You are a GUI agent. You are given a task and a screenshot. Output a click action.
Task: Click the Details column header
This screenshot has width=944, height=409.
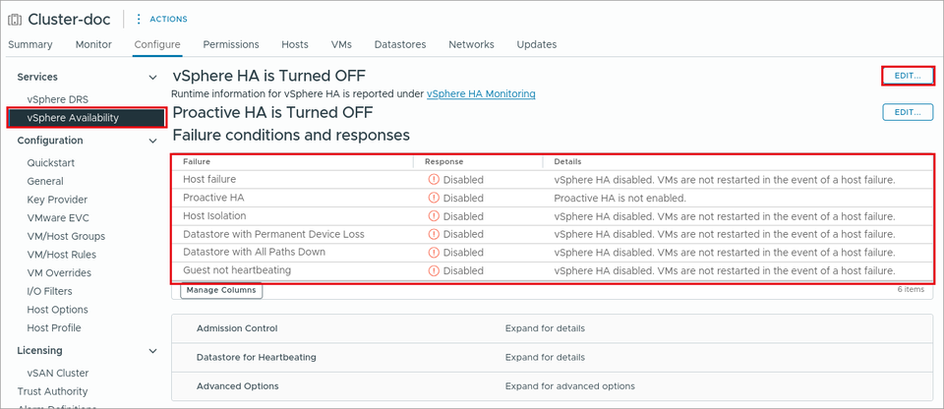pos(567,162)
